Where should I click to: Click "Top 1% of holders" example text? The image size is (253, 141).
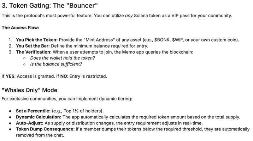(x=82, y=111)
